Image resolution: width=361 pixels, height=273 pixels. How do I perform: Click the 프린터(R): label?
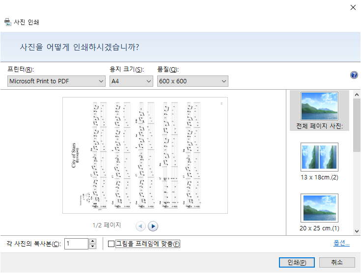pos(21,69)
